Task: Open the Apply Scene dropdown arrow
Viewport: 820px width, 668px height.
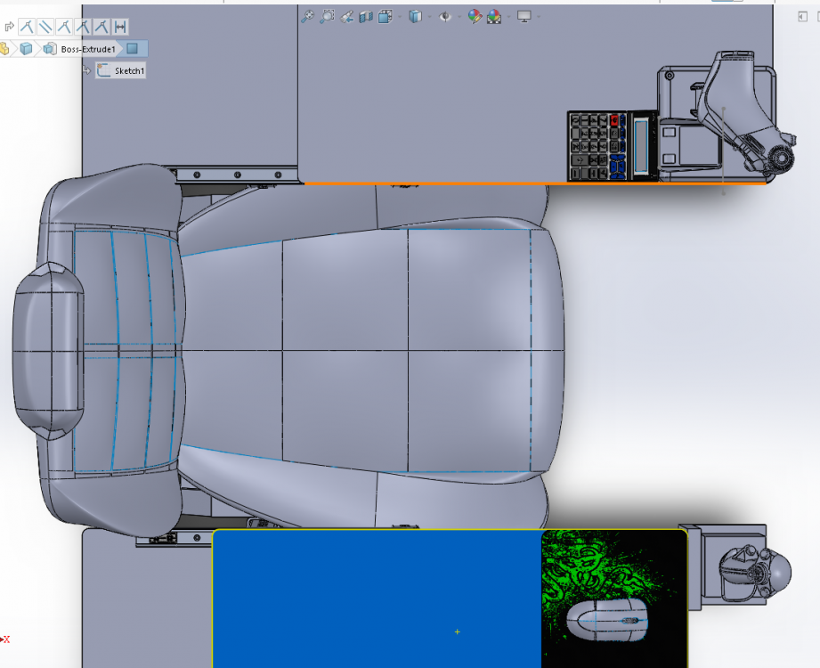Action: tap(507, 15)
